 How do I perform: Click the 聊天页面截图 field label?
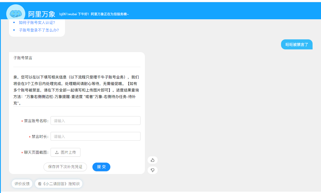point(36,153)
